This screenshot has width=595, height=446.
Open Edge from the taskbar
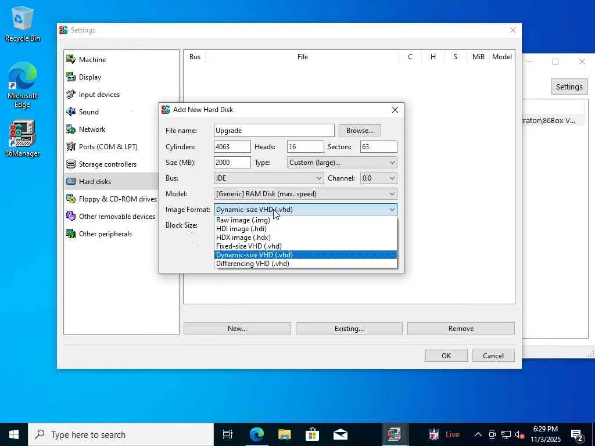pos(256,434)
